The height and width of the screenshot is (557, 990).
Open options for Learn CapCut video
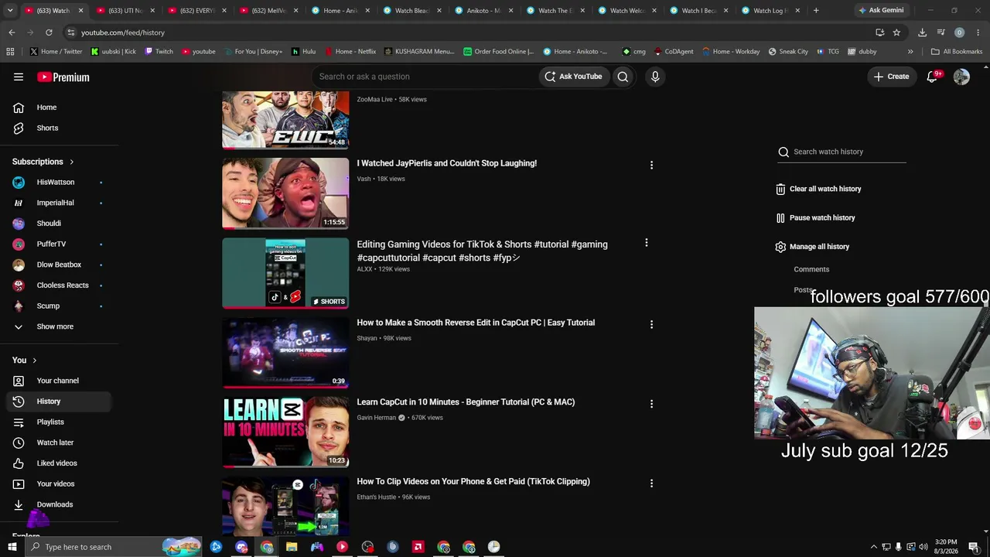(x=651, y=404)
